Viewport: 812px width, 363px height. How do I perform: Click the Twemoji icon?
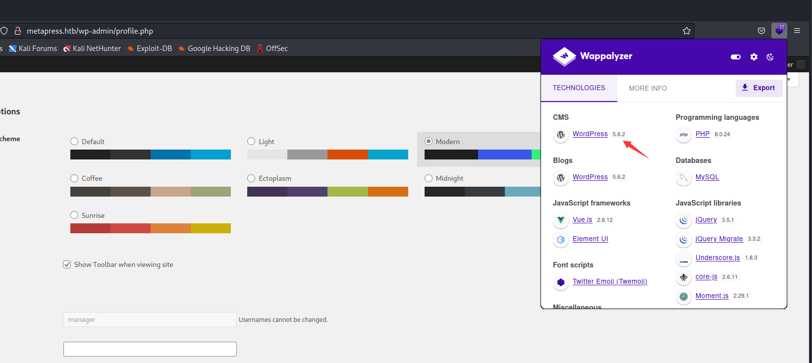[561, 282]
